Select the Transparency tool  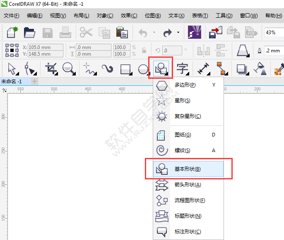point(260,68)
